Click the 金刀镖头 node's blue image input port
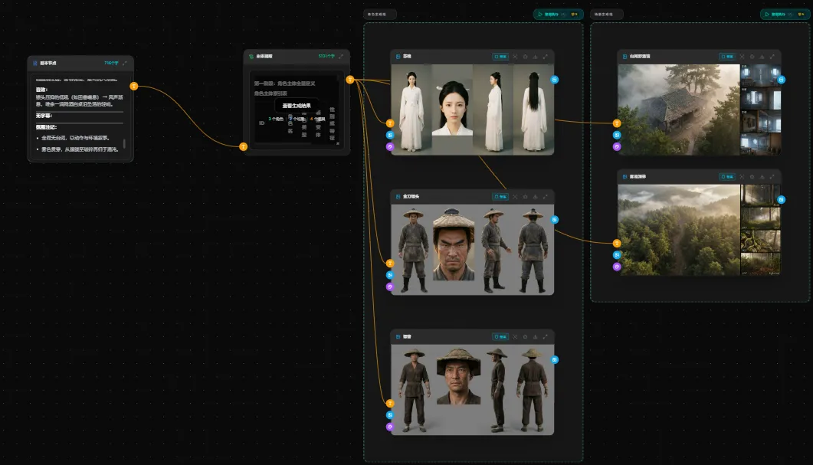Image resolution: width=813 pixels, height=465 pixels. click(390, 275)
